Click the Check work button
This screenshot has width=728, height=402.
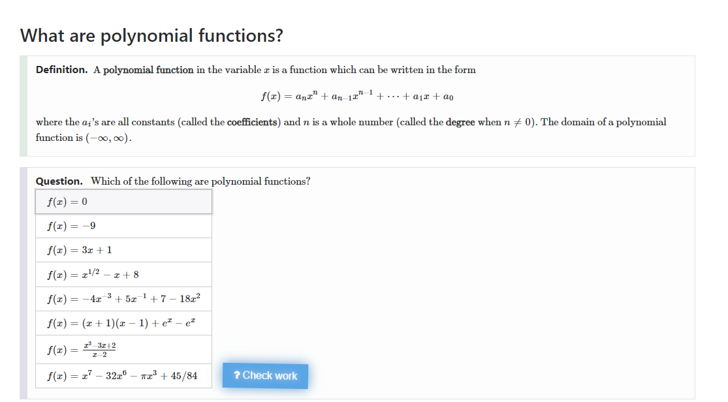[264, 376]
